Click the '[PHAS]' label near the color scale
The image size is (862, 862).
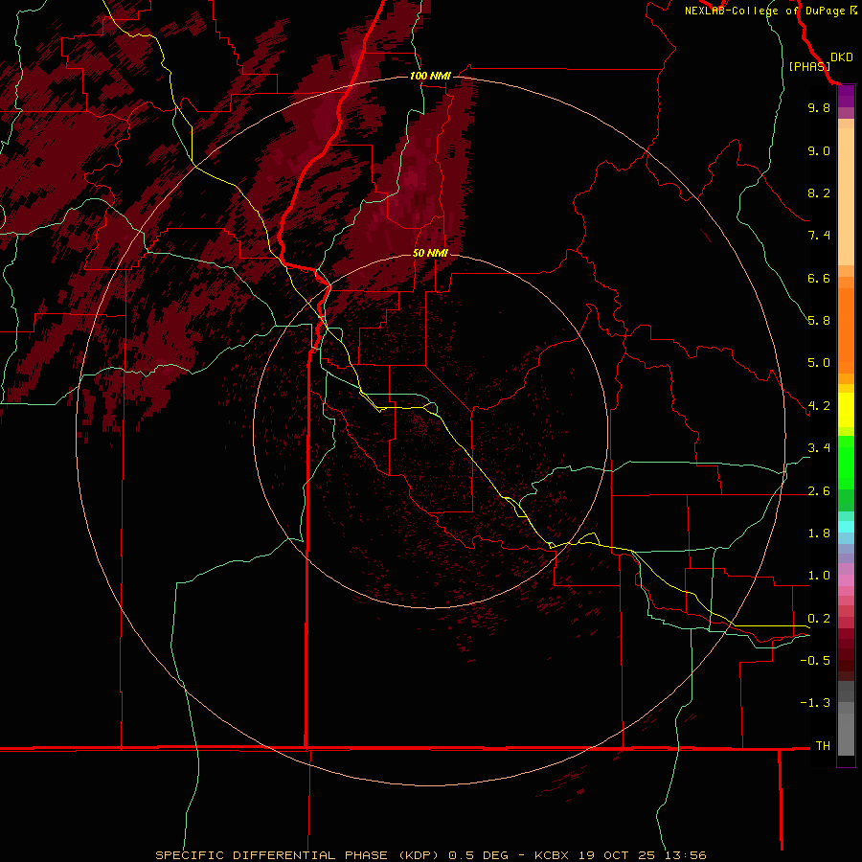809,66
